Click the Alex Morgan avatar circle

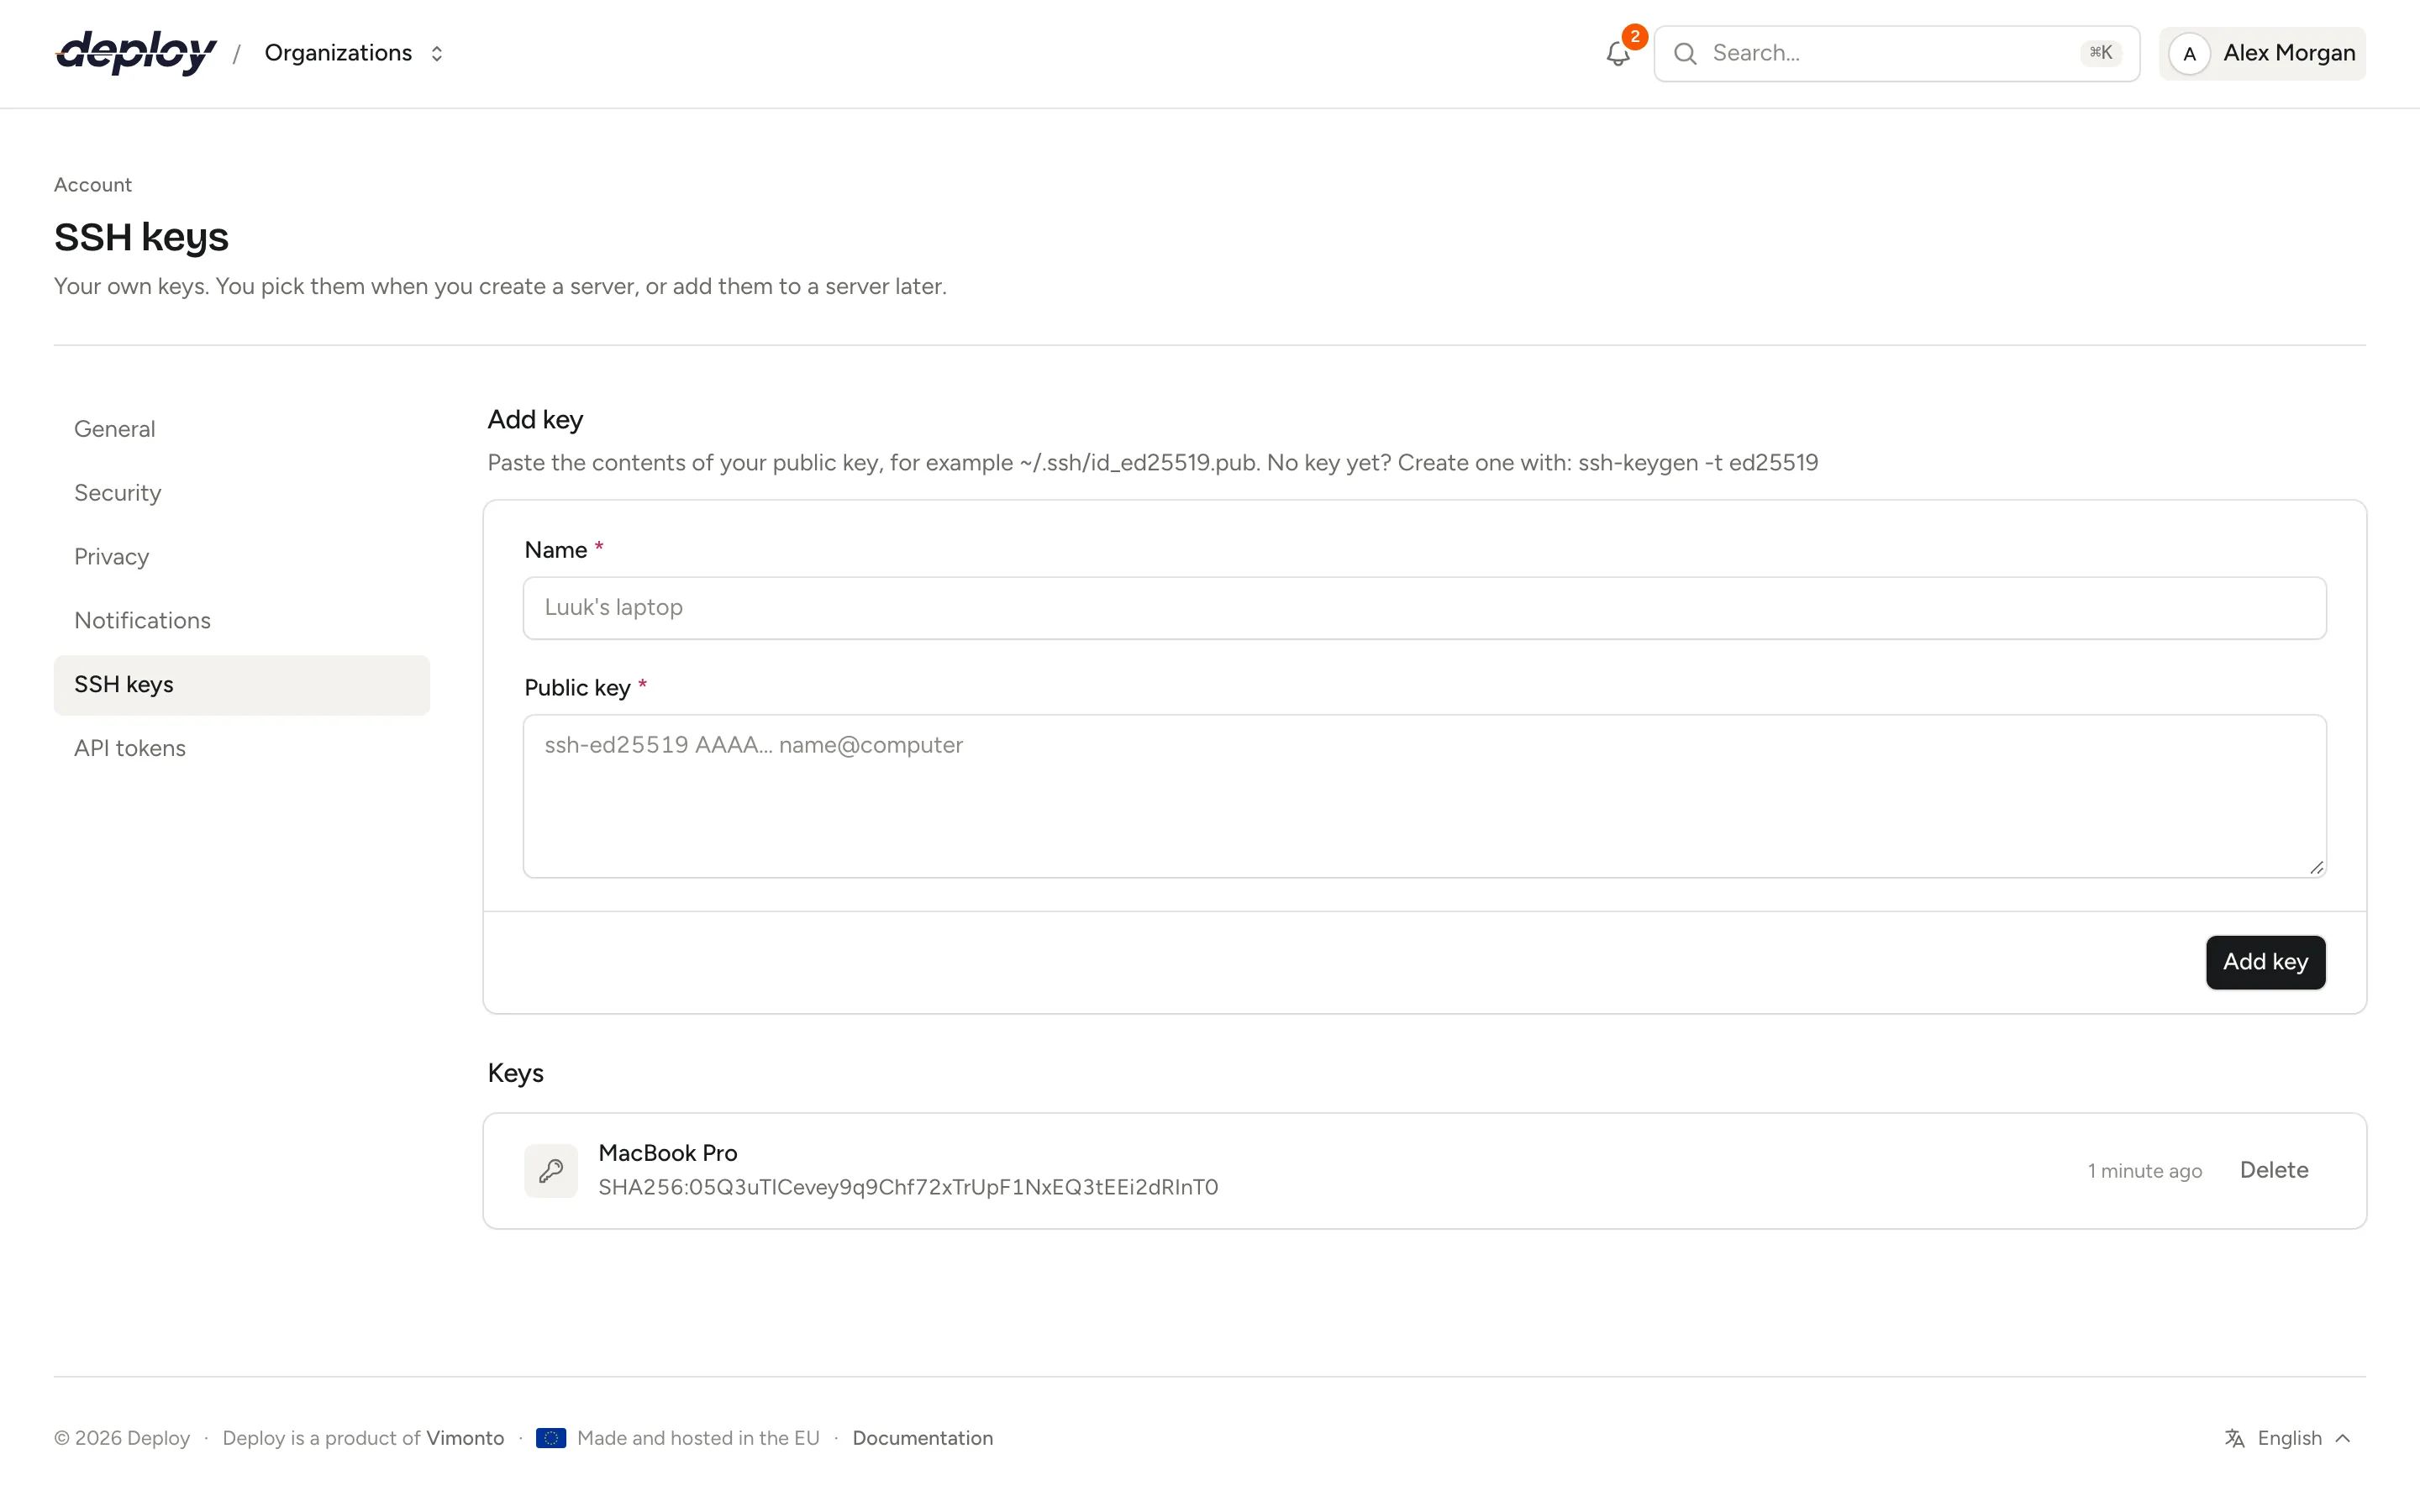2190,54
